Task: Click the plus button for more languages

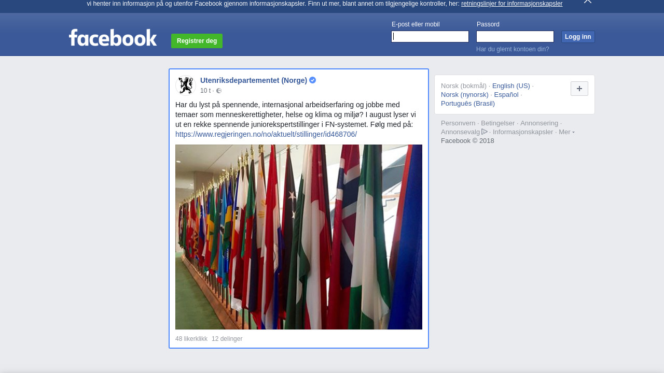Action: pyautogui.click(x=579, y=89)
